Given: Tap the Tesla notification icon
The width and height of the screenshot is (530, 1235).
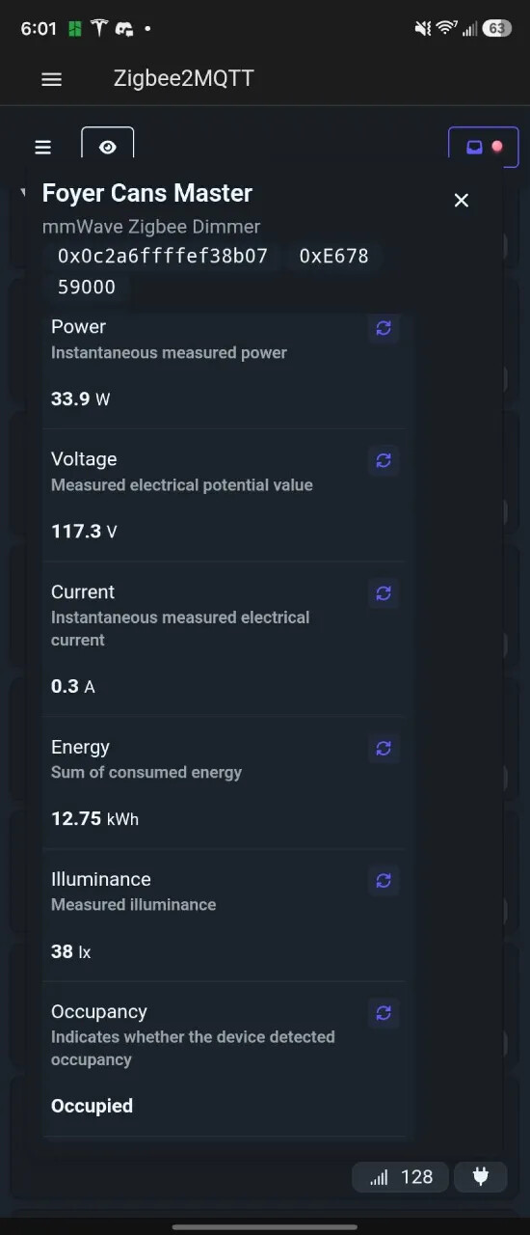Looking at the screenshot, I should coord(99,28).
